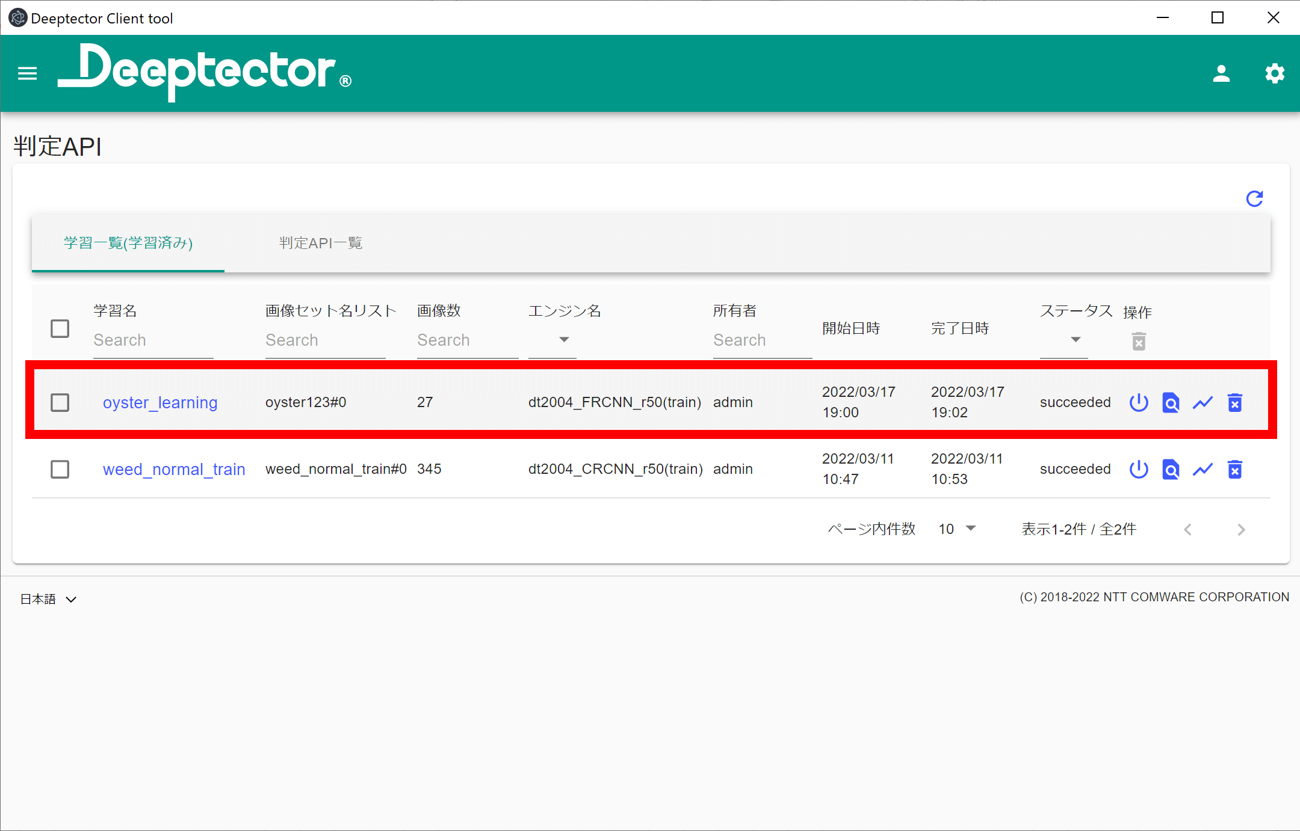The width and height of the screenshot is (1300, 831).
Task: Start the API for oyster_learning
Action: [x=1139, y=402]
